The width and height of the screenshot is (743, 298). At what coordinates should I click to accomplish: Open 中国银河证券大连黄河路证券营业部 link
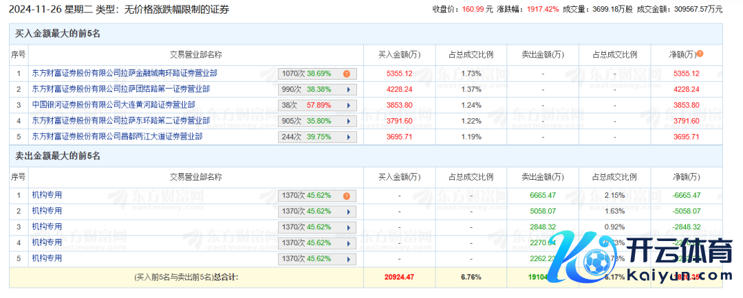tap(114, 104)
